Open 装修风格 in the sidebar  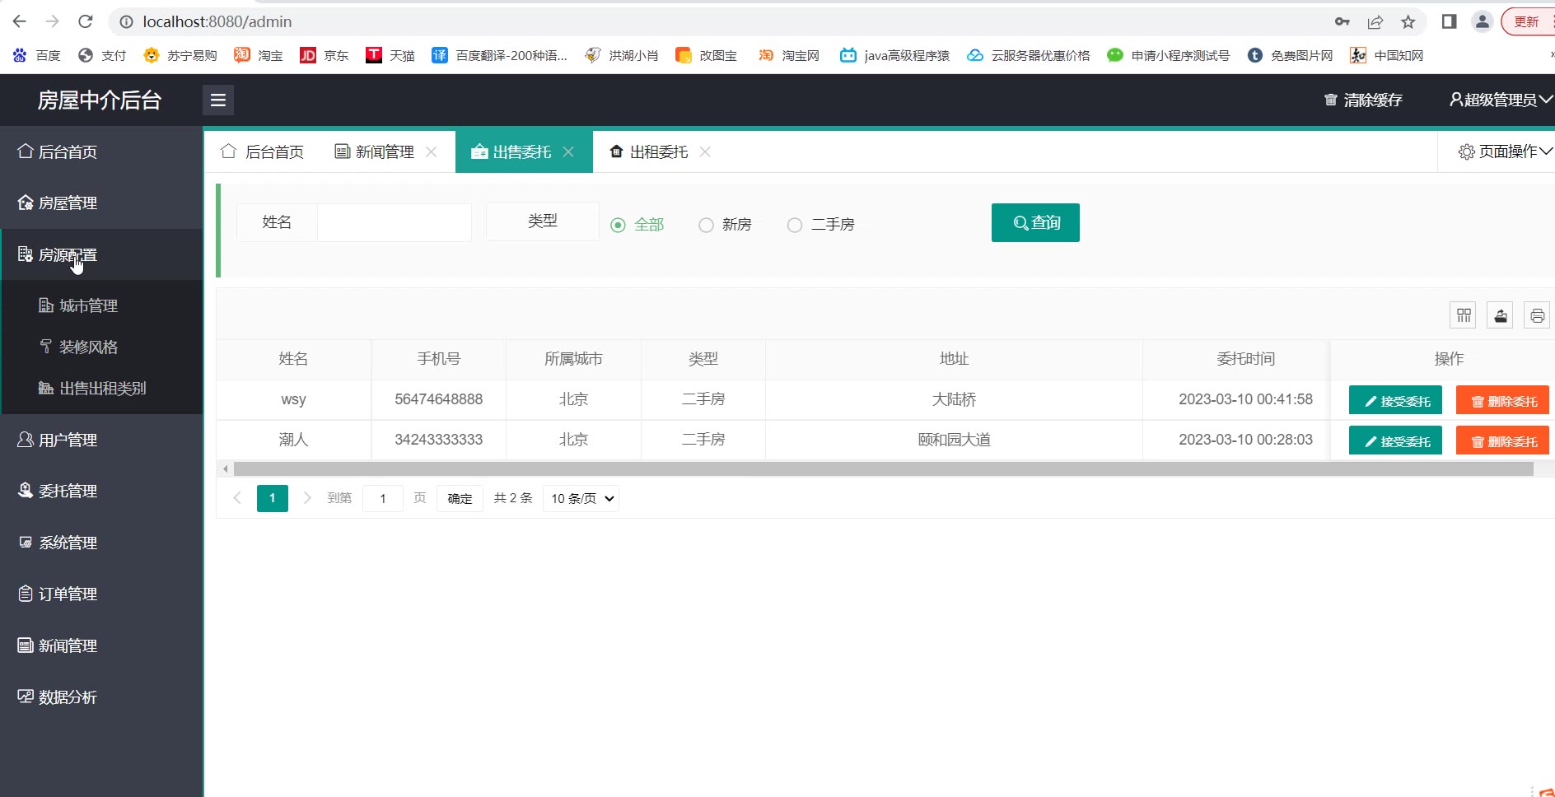click(101, 347)
